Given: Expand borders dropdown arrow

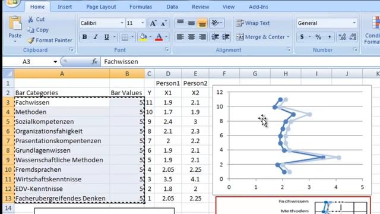Looking at the screenshot, I should coord(132,37).
